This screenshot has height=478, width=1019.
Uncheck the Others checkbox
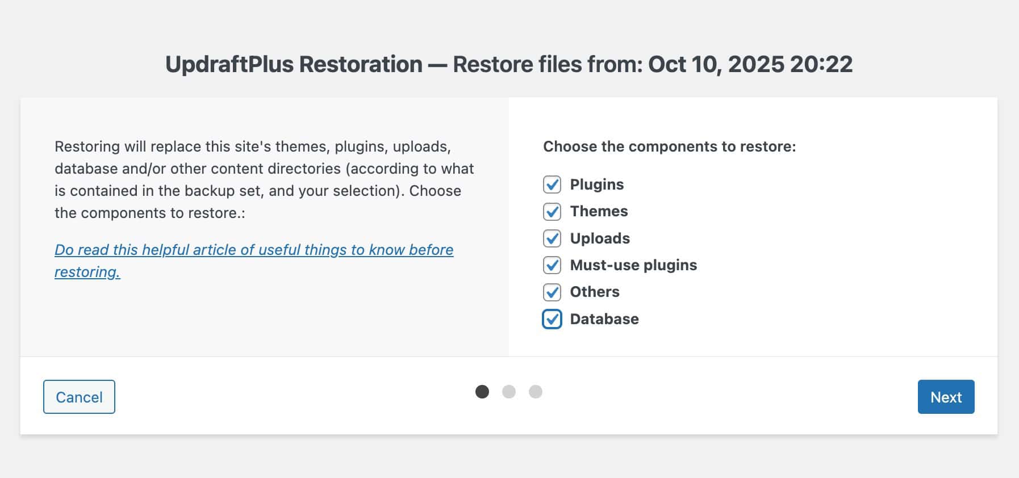[552, 292]
